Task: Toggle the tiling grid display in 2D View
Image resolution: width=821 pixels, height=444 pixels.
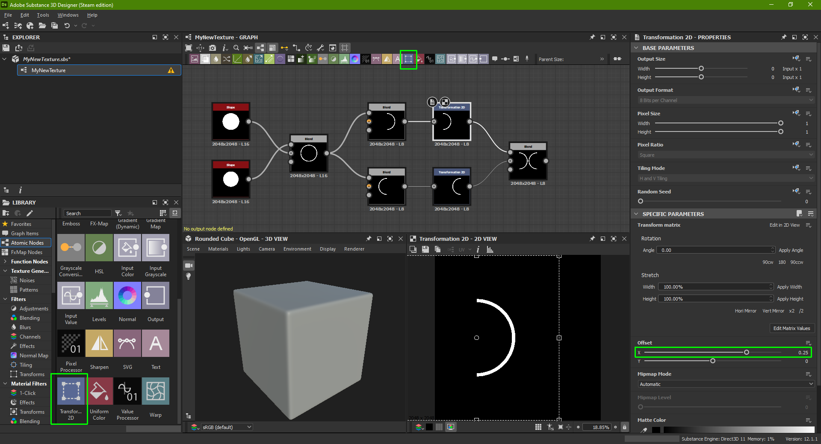Action: pos(538,427)
